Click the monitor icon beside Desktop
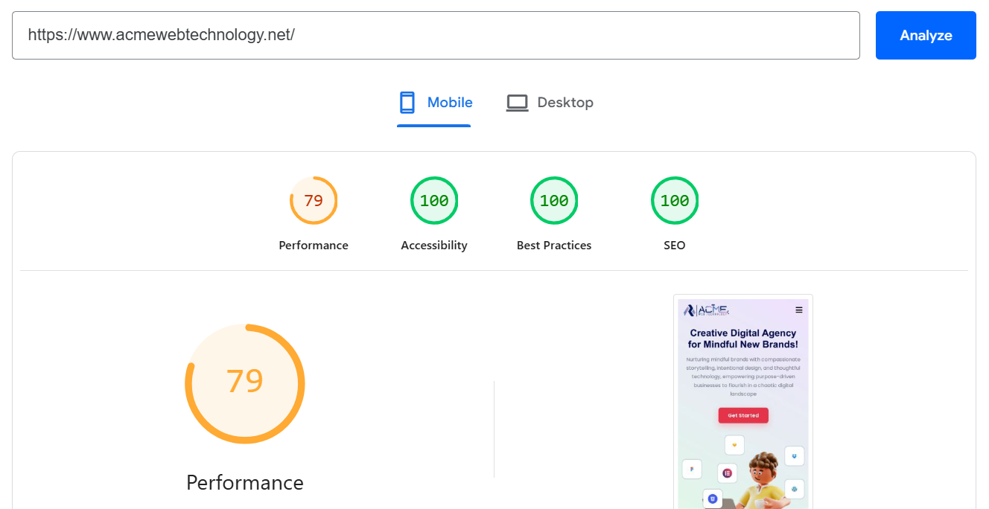The height and width of the screenshot is (509, 989). coord(517,102)
